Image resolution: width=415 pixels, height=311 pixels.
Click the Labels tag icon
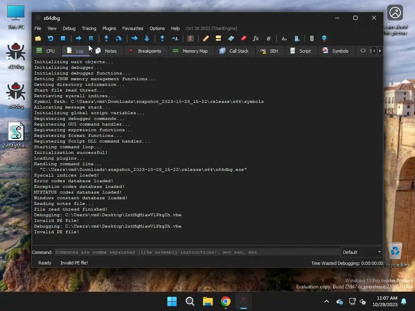point(231,38)
